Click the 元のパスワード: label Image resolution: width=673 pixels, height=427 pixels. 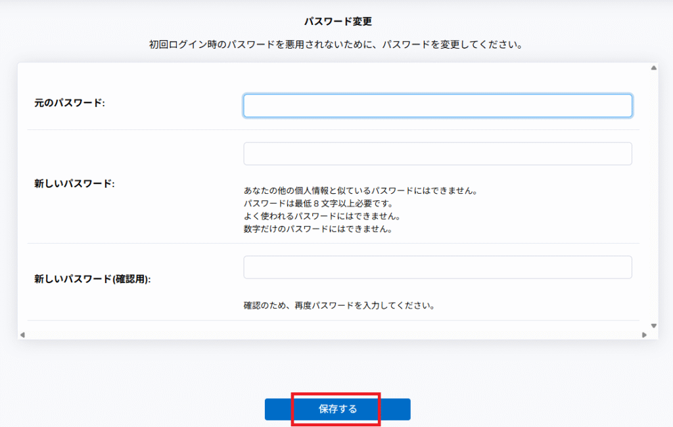[70, 103]
